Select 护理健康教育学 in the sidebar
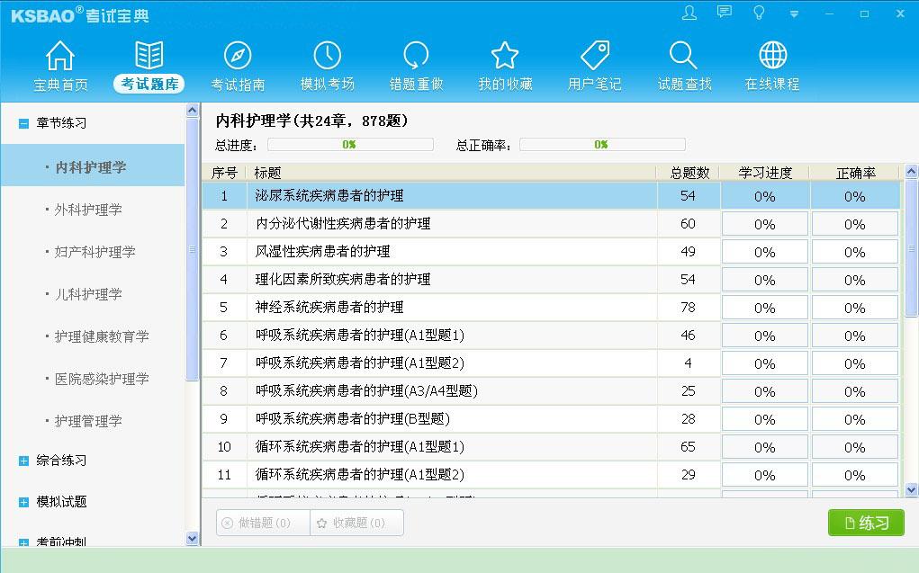The image size is (919, 573). [102, 336]
